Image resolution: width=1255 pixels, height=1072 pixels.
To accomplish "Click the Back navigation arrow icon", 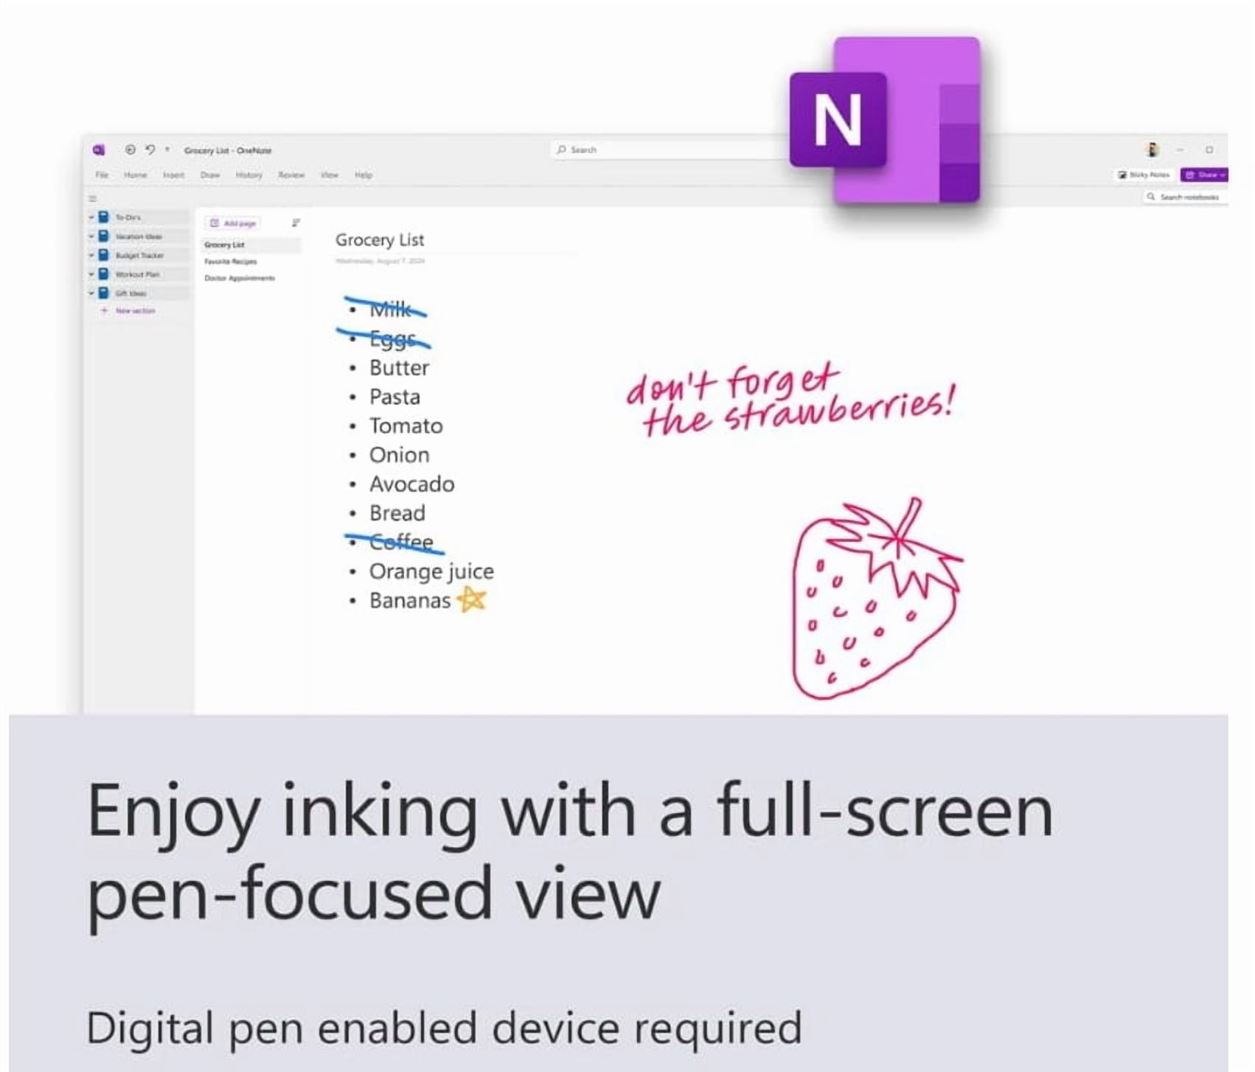I will [130, 150].
